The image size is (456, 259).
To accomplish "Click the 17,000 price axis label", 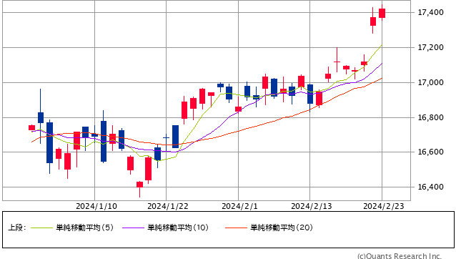I will pos(431,83).
